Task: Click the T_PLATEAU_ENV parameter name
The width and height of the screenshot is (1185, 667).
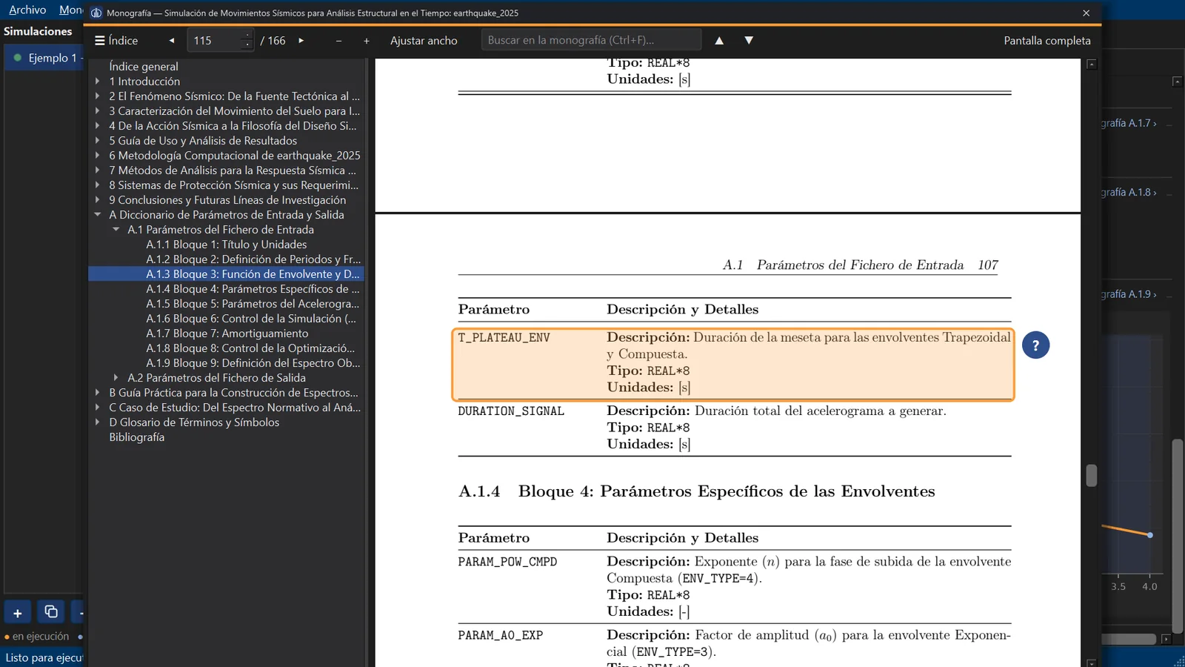Action: click(x=504, y=338)
